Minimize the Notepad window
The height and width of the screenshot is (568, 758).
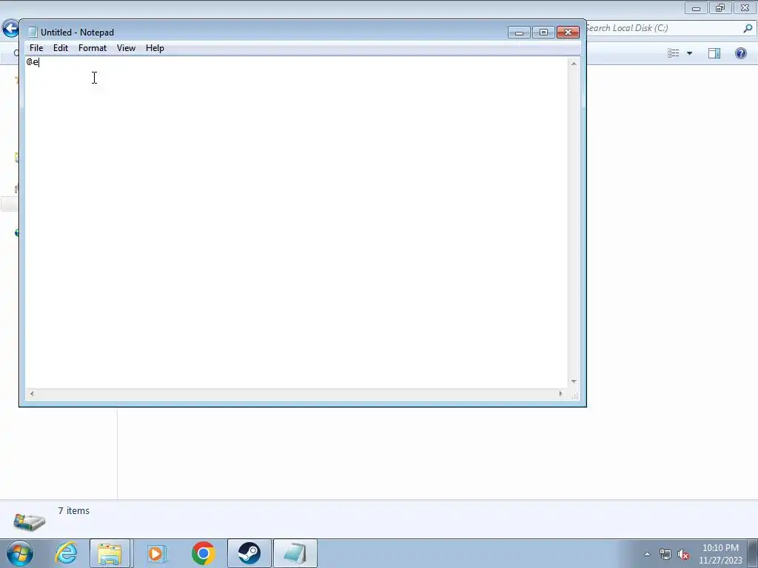pos(519,33)
